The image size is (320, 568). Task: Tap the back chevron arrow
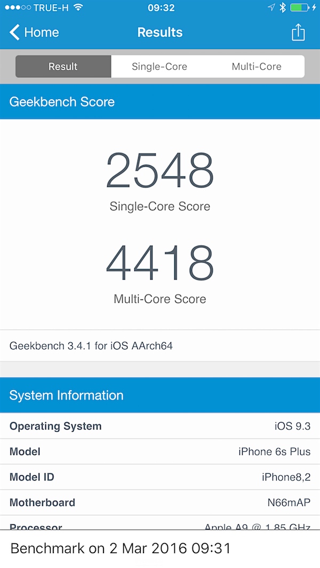point(14,33)
